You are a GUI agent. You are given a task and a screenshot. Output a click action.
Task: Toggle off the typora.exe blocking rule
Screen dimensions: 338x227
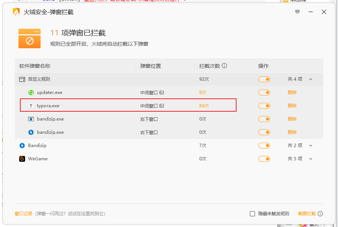pos(264,106)
